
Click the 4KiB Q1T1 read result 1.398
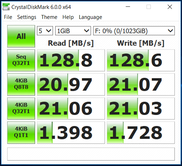coord(71,132)
